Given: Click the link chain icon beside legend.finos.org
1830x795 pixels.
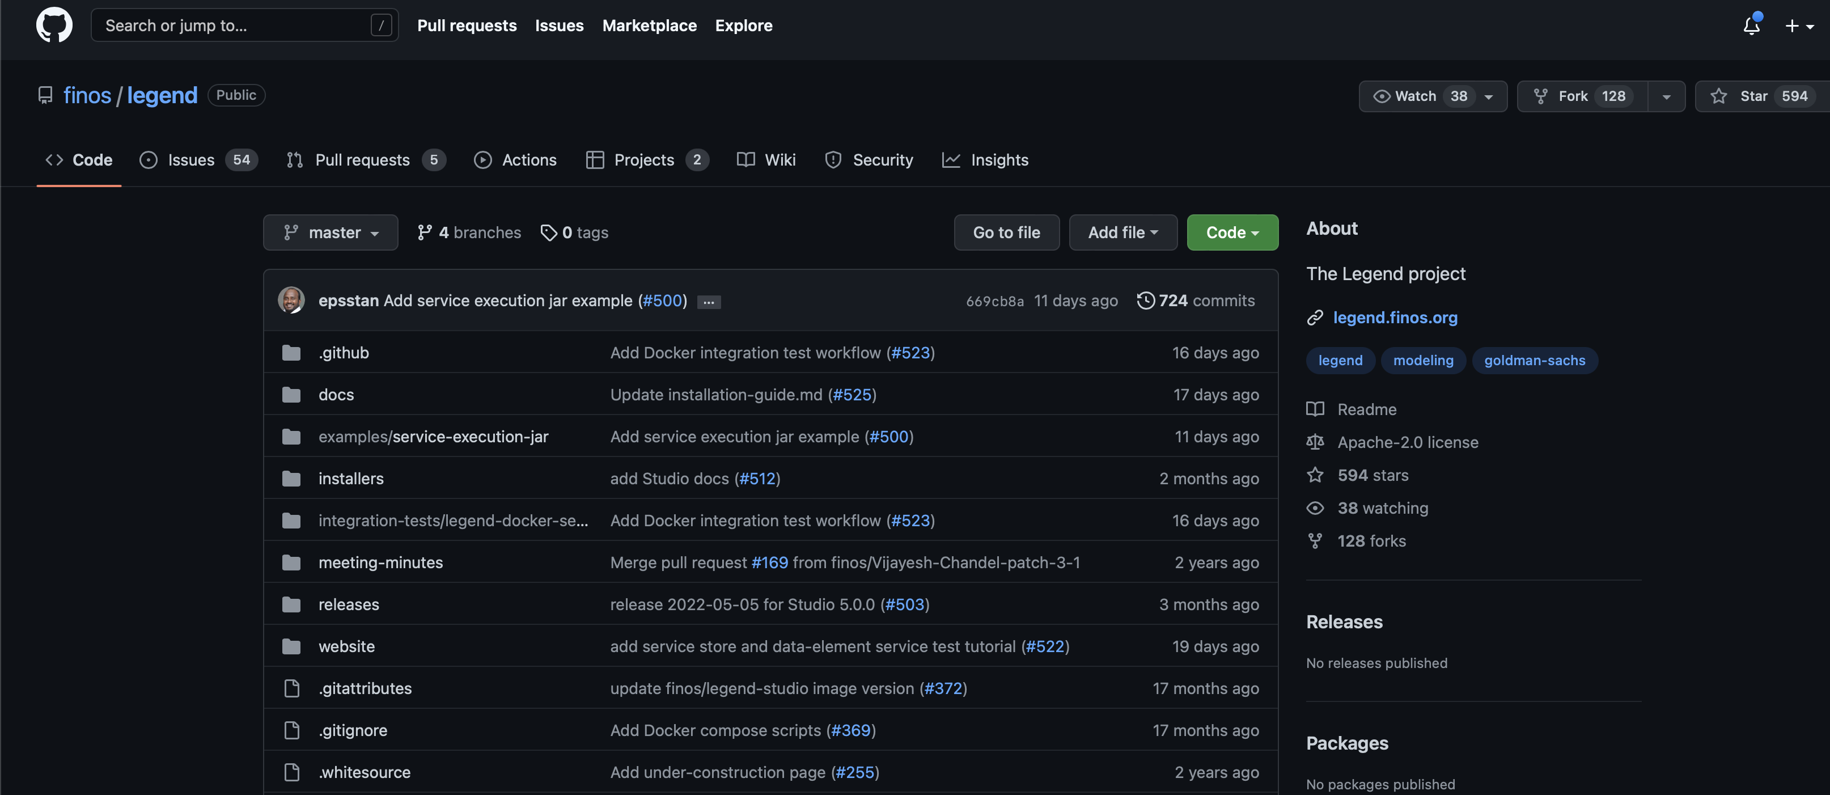Looking at the screenshot, I should click(1314, 318).
